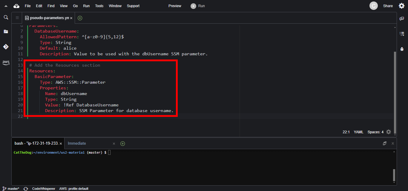Open the AWS Toolkit panel
Viewport: 408px width, 191px height.
pos(6,62)
